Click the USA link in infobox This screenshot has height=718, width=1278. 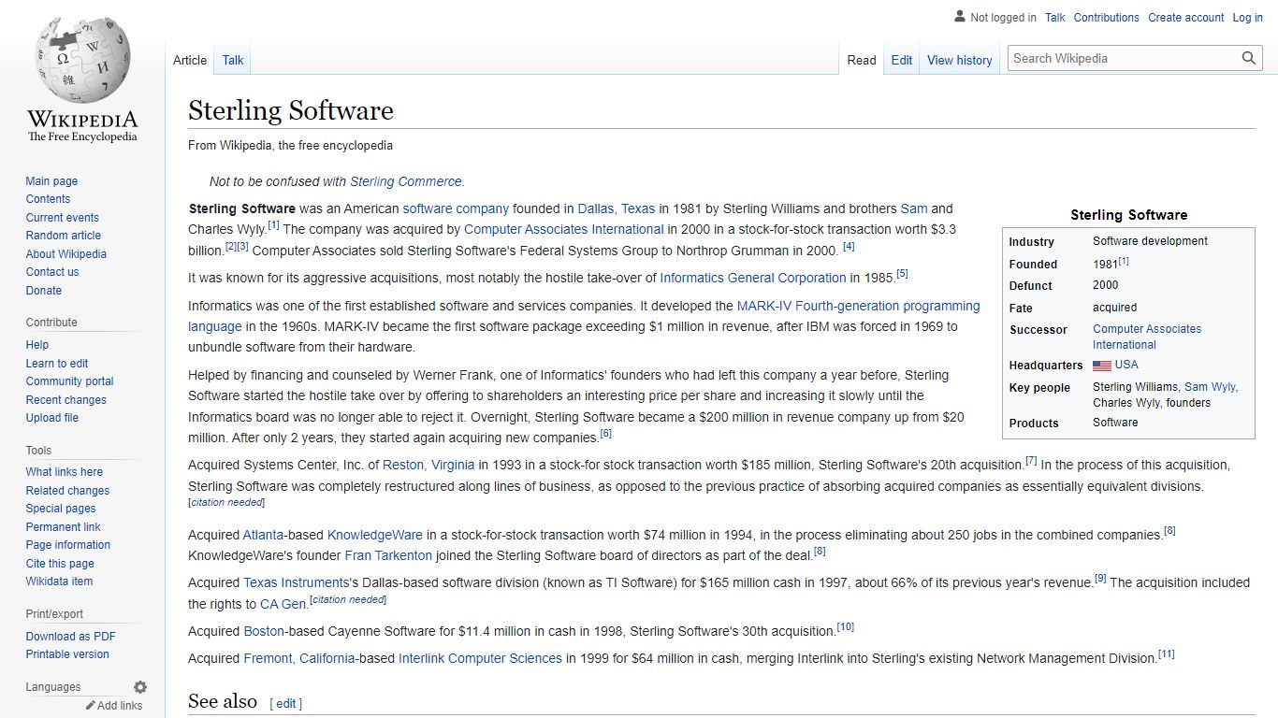1126,365
